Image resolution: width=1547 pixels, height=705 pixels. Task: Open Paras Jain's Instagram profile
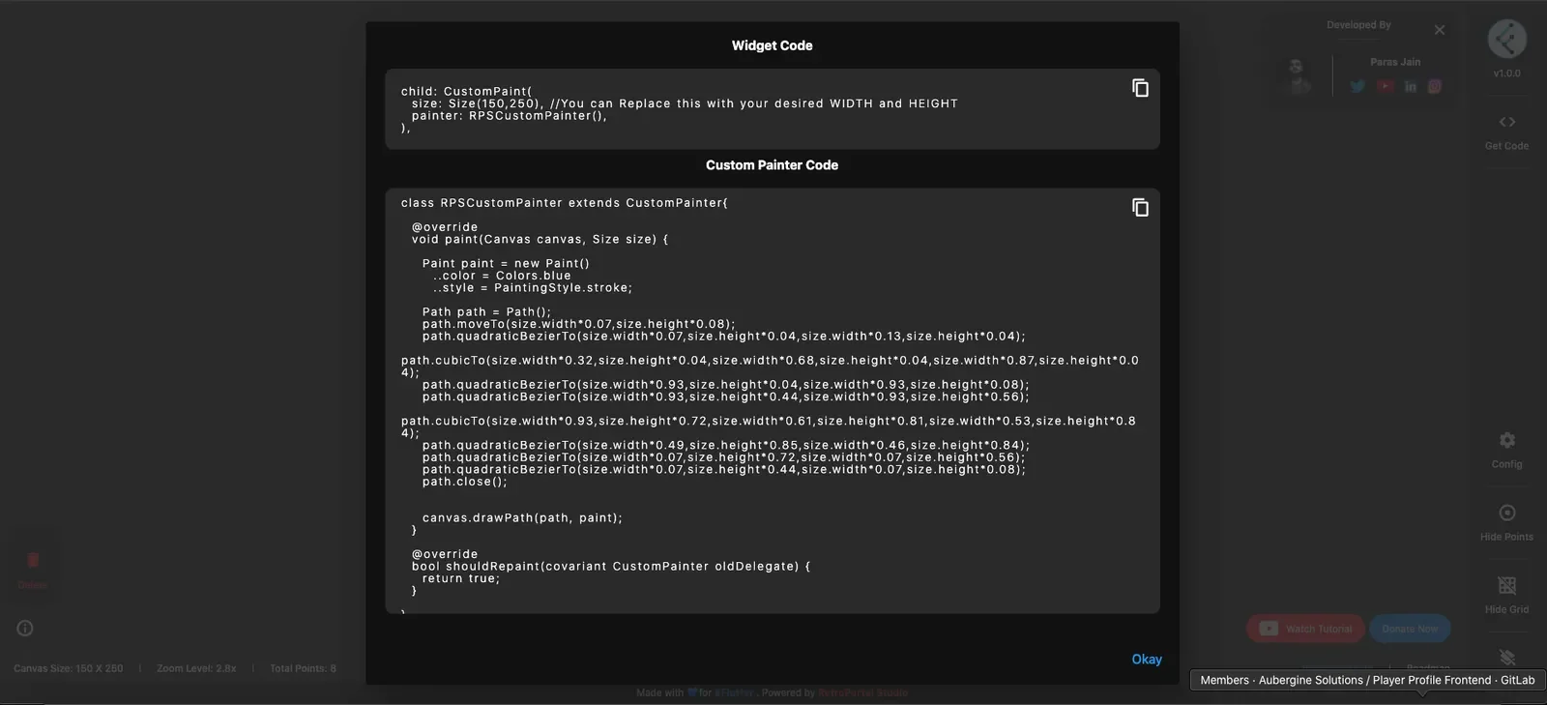pos(1435,86)
